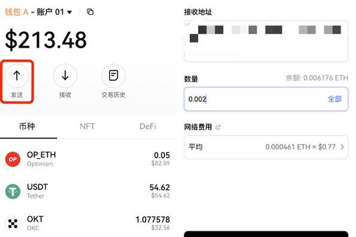
Task: Open the 钱包 A - 账户 01 account dropdown
Action: point(39,12)
